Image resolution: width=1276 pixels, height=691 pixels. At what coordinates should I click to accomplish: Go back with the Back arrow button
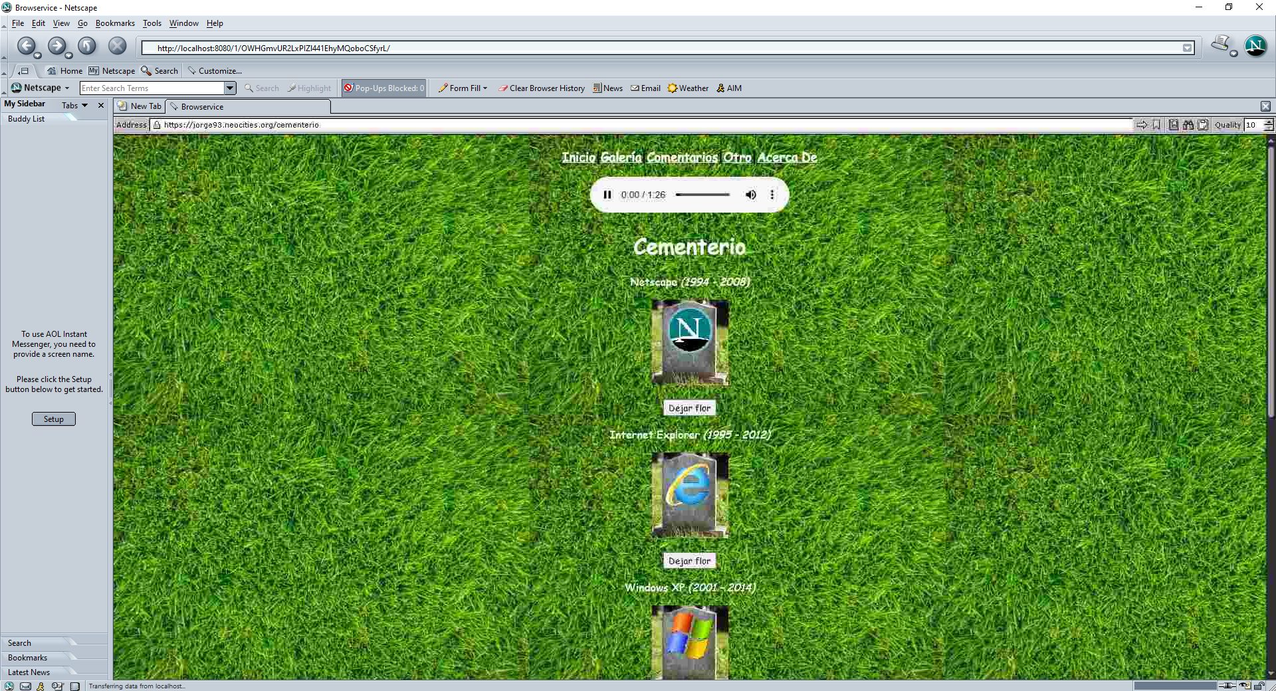[26, 46]
